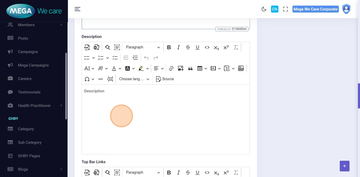
Task: Click the to-do list icon in the Description toolbar
Action: (x=115, y=58)
